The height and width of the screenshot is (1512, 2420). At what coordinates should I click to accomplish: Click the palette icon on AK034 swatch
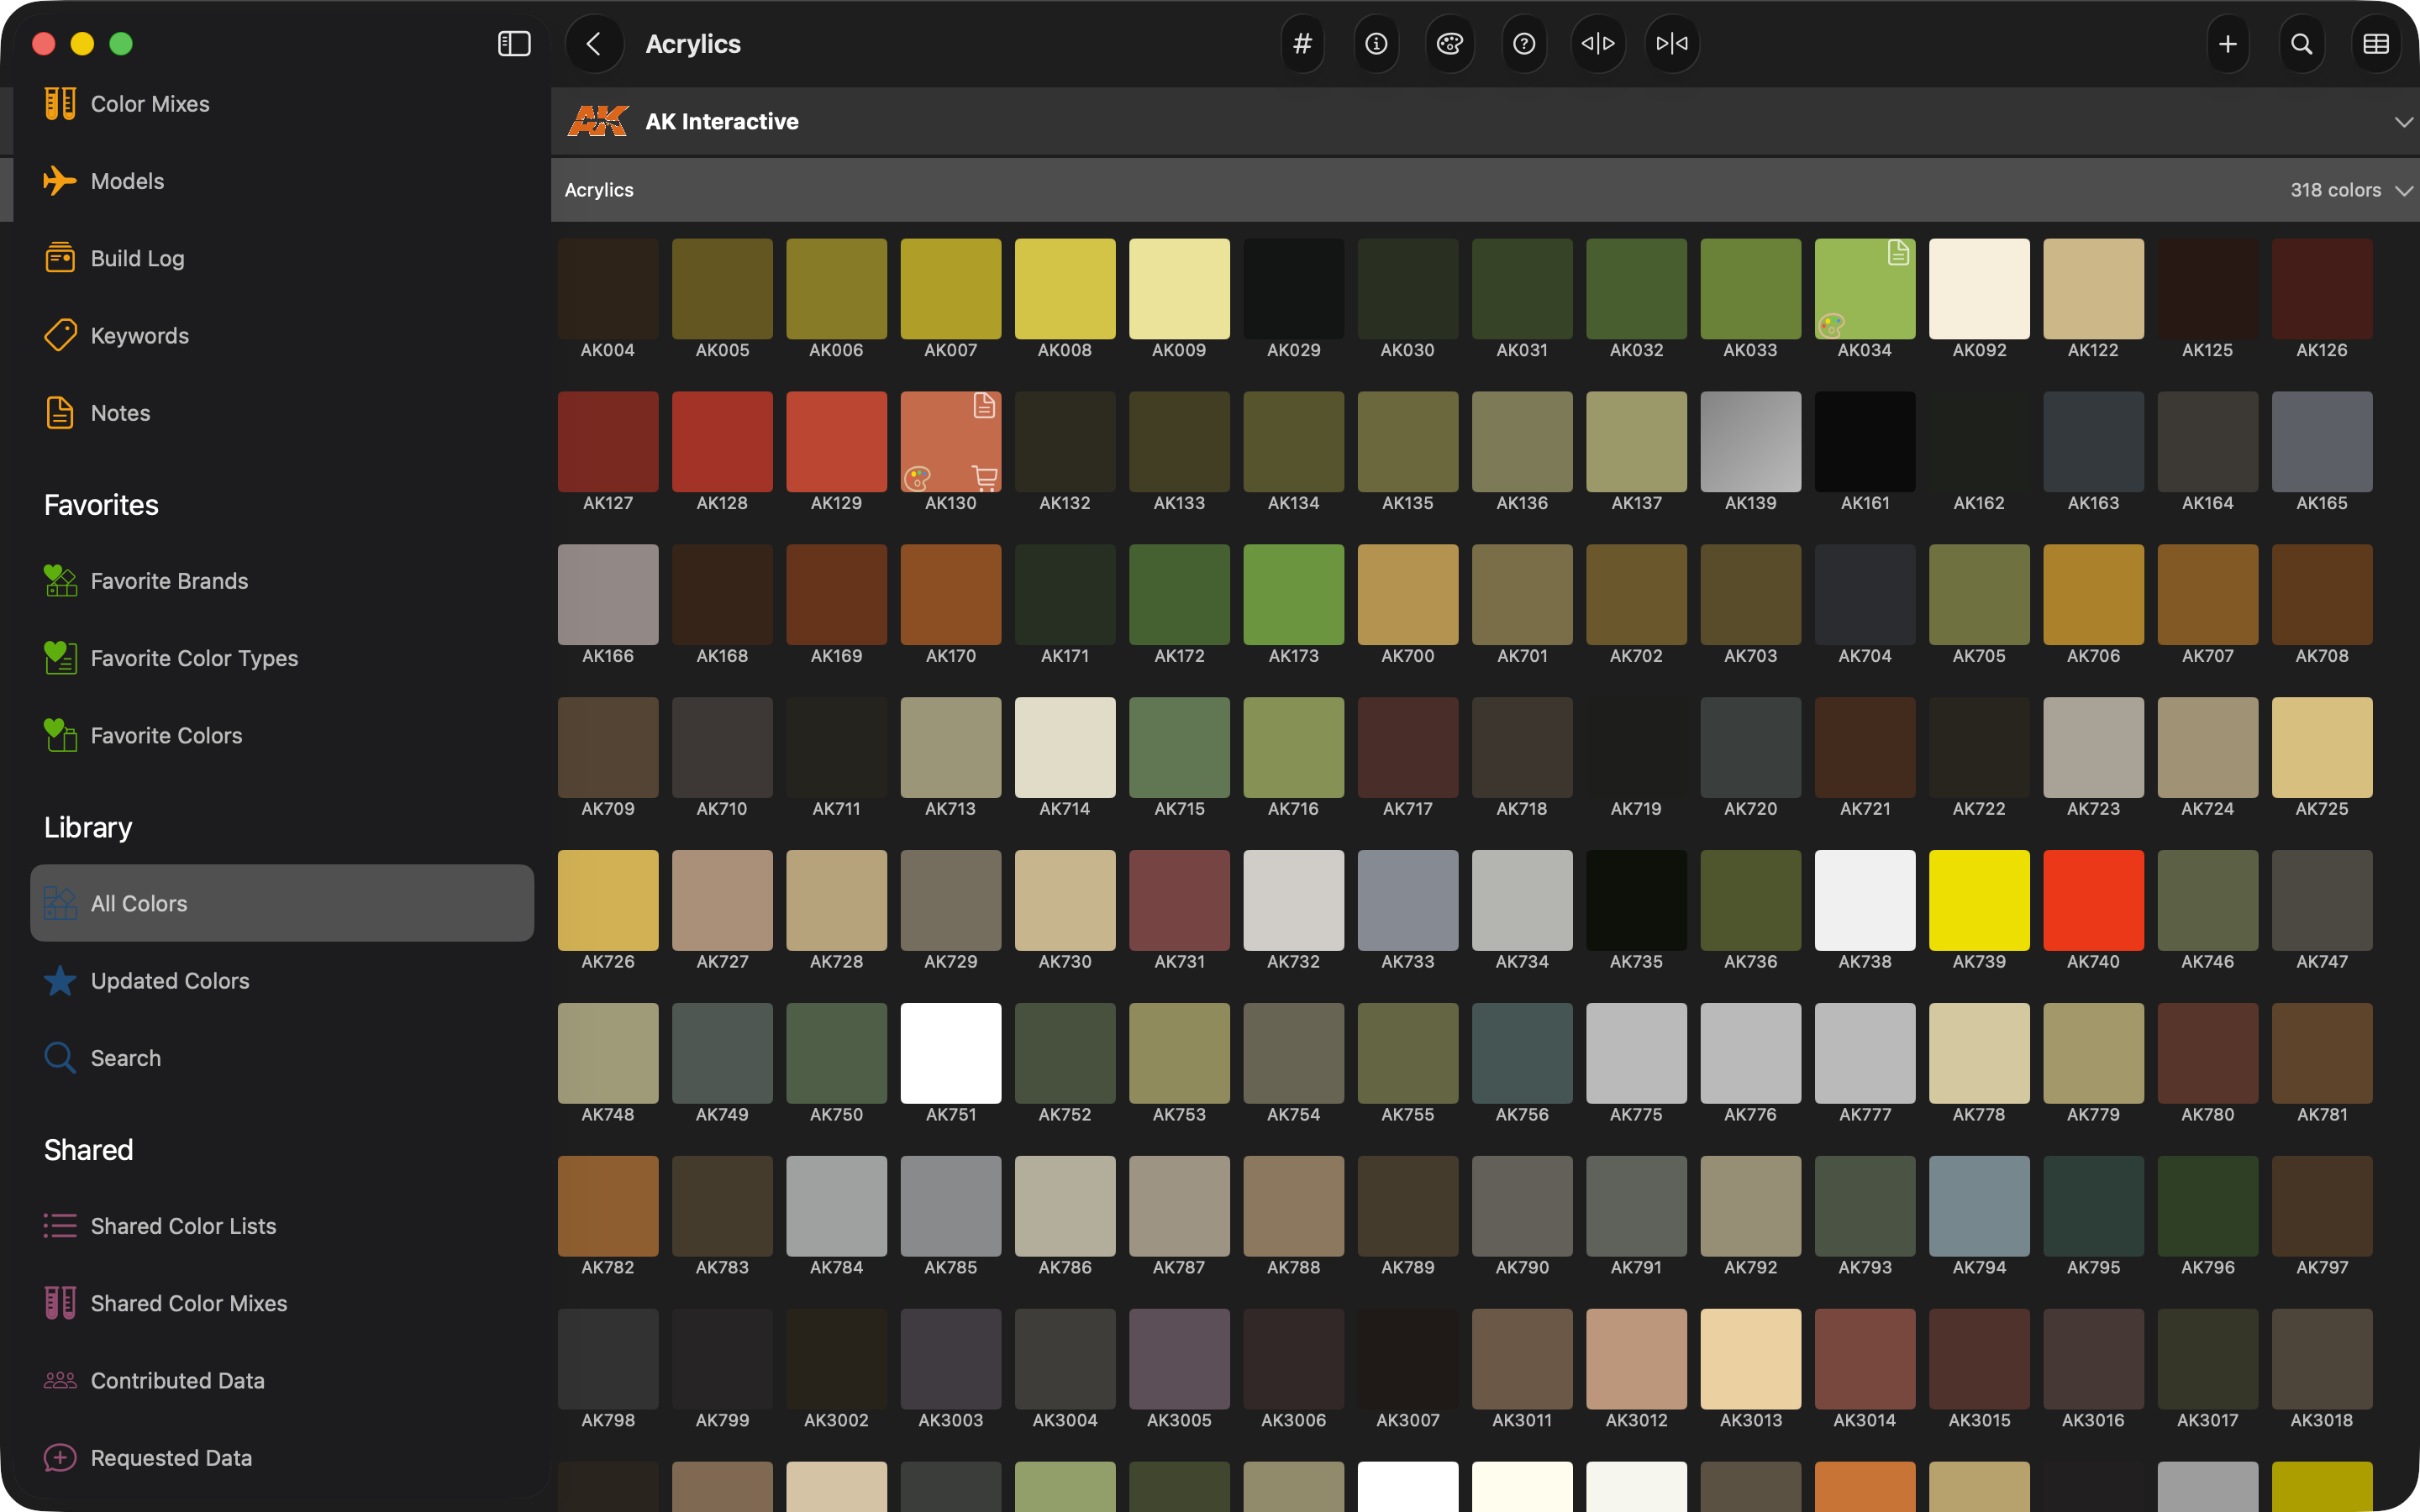tap(1831, 324)
